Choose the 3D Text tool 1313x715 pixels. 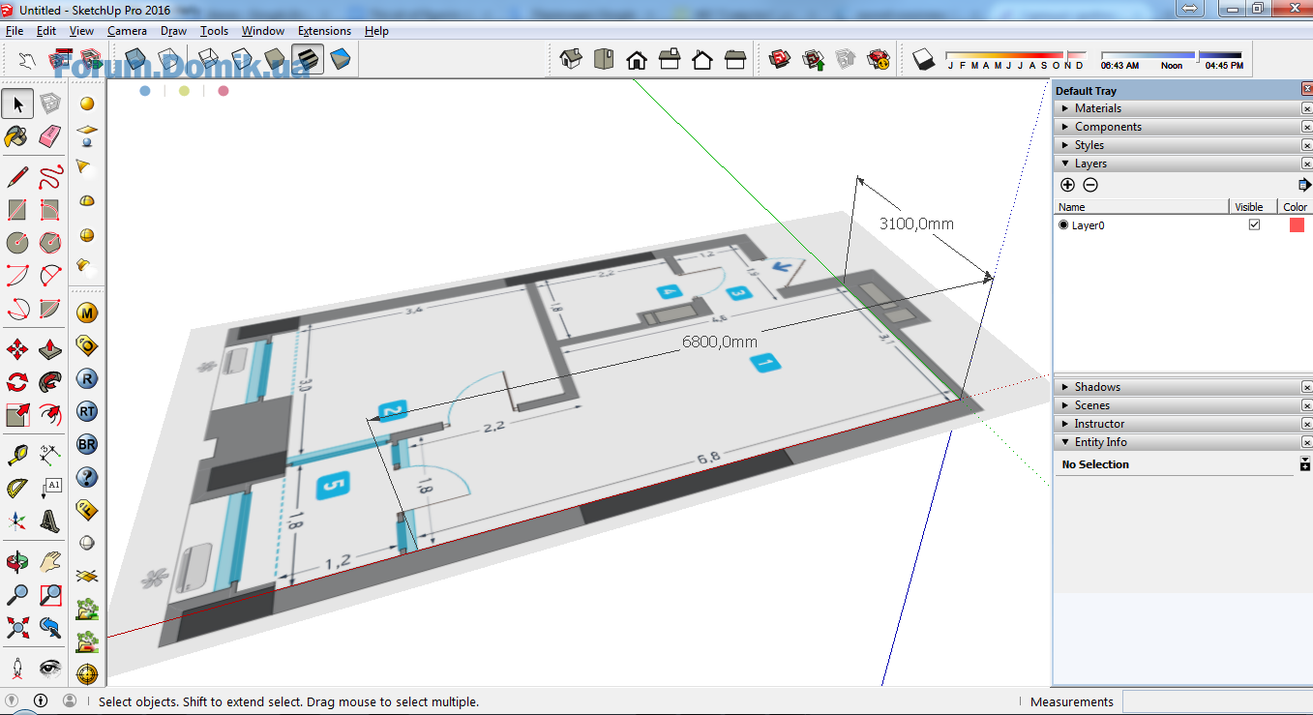point(50,521)
